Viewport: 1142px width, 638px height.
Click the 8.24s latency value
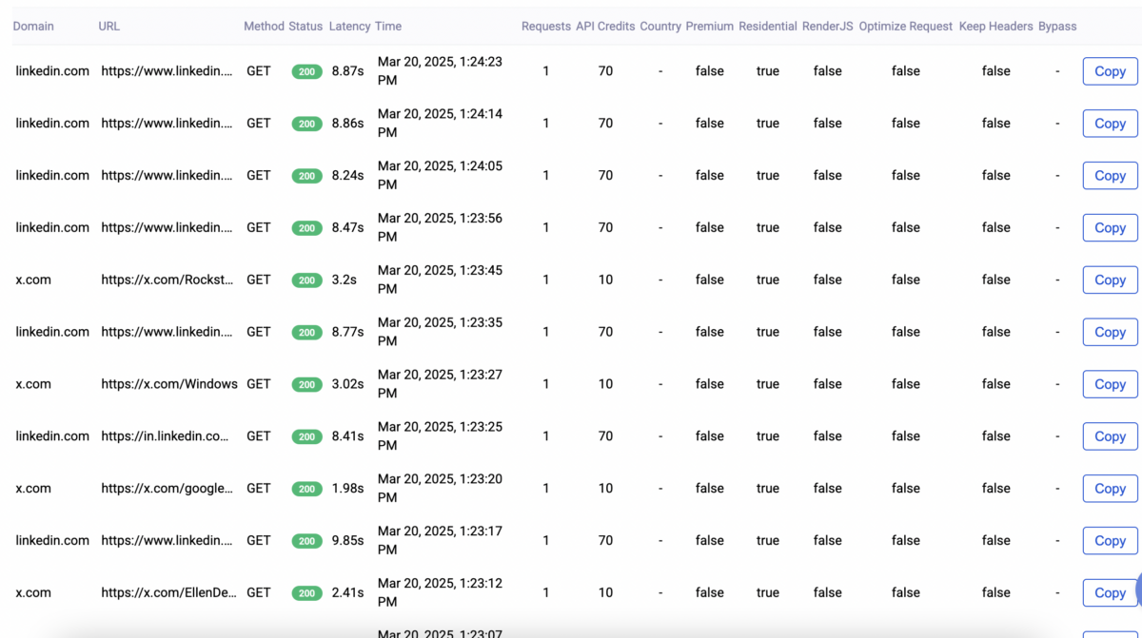click(347, 176)
